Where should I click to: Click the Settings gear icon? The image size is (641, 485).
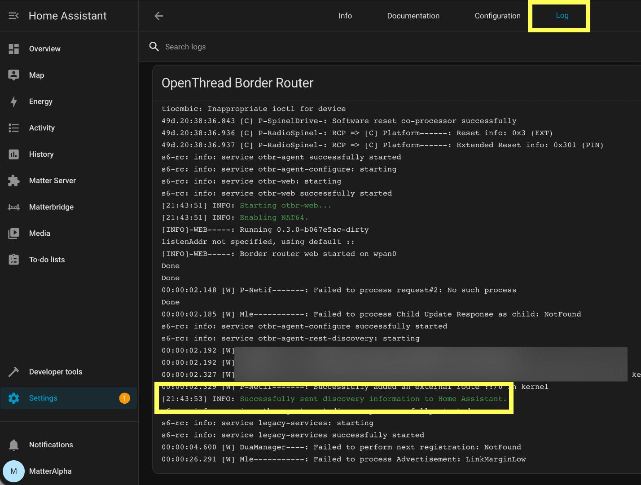[13, 398]
